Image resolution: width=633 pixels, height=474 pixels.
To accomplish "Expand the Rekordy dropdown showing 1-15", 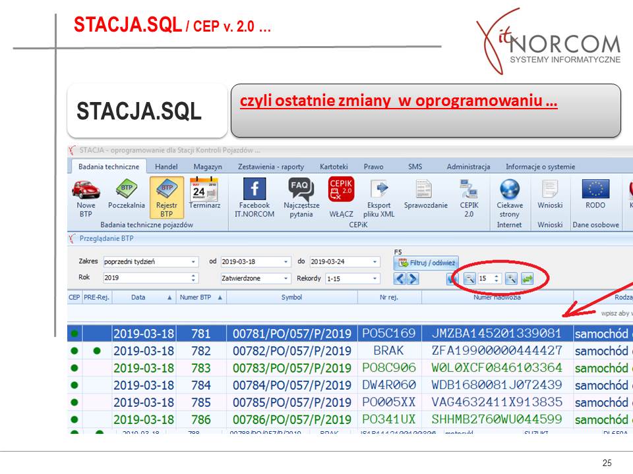I will [x=375, y=278].
